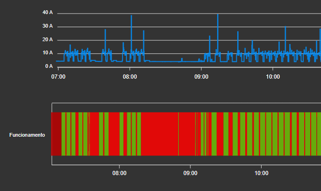Click the 09:00 label on current chart

pyautogui.click(x=201, y=77)
